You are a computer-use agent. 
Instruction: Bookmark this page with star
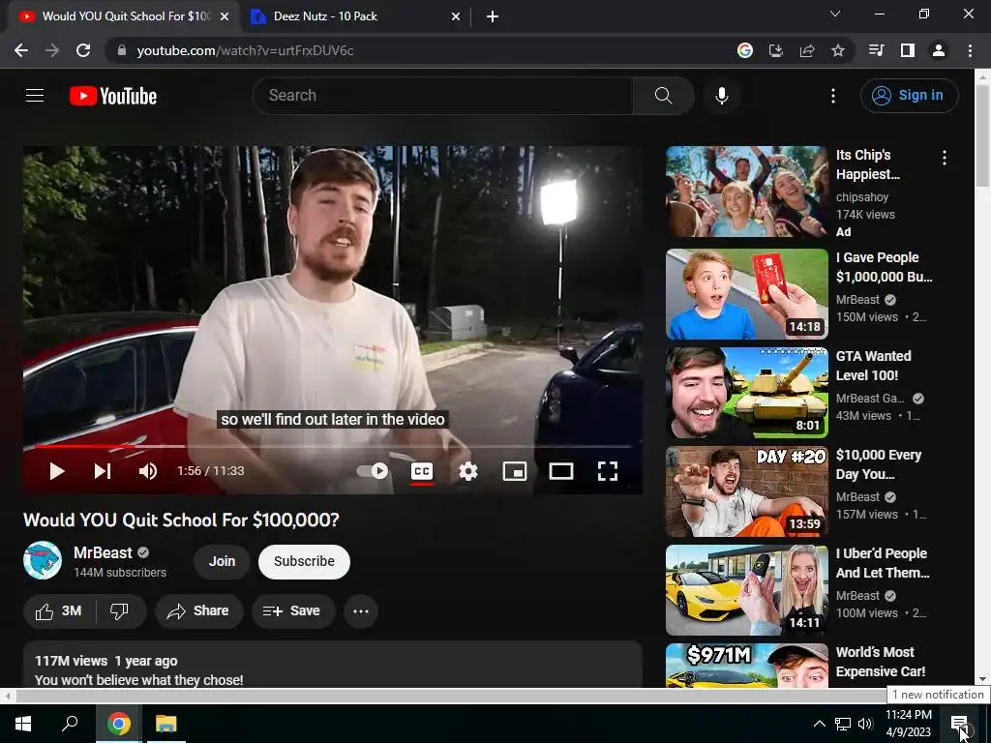pyautogui.click(x=838, y=50)
